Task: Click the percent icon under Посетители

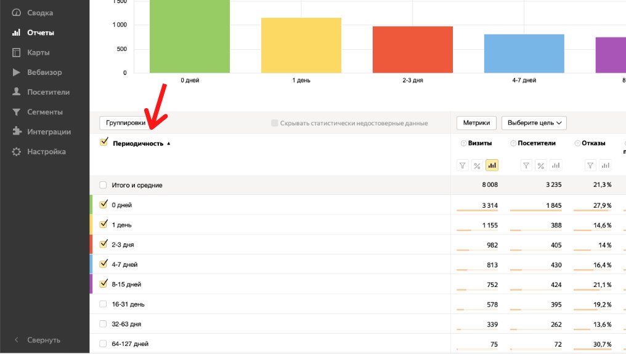Action: [x=540, y=165]
